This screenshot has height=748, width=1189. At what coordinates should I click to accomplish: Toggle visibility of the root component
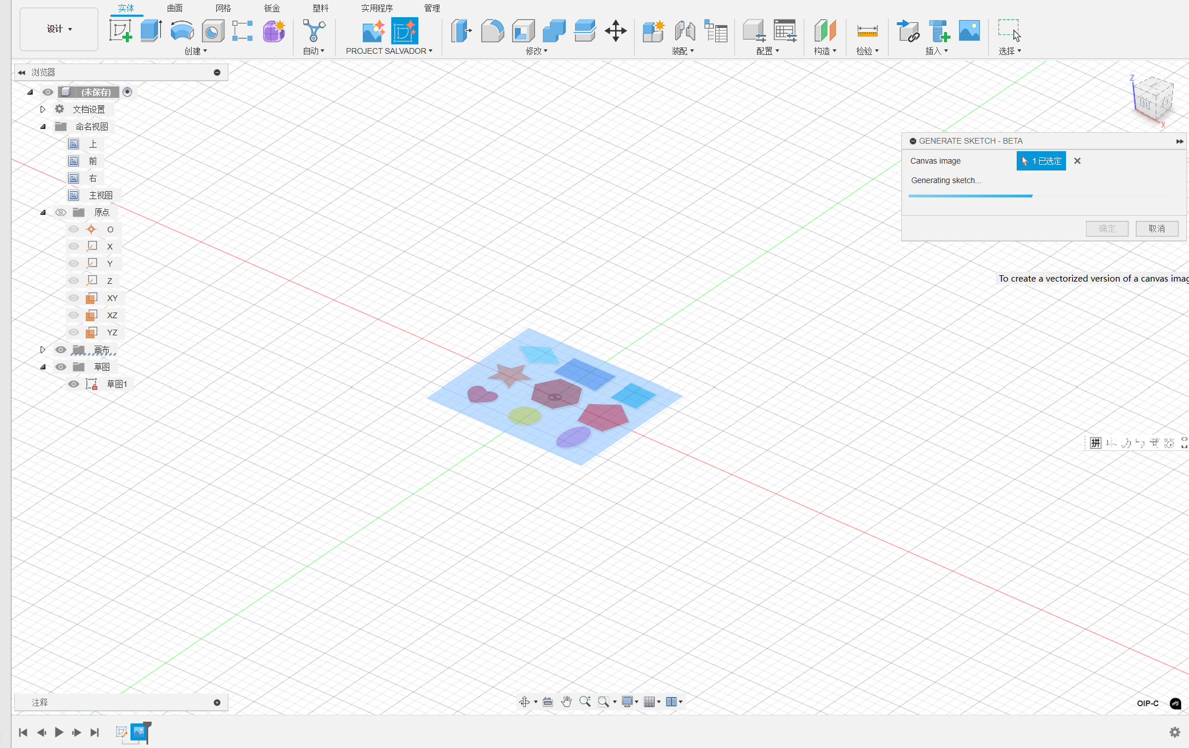point(48,92)
